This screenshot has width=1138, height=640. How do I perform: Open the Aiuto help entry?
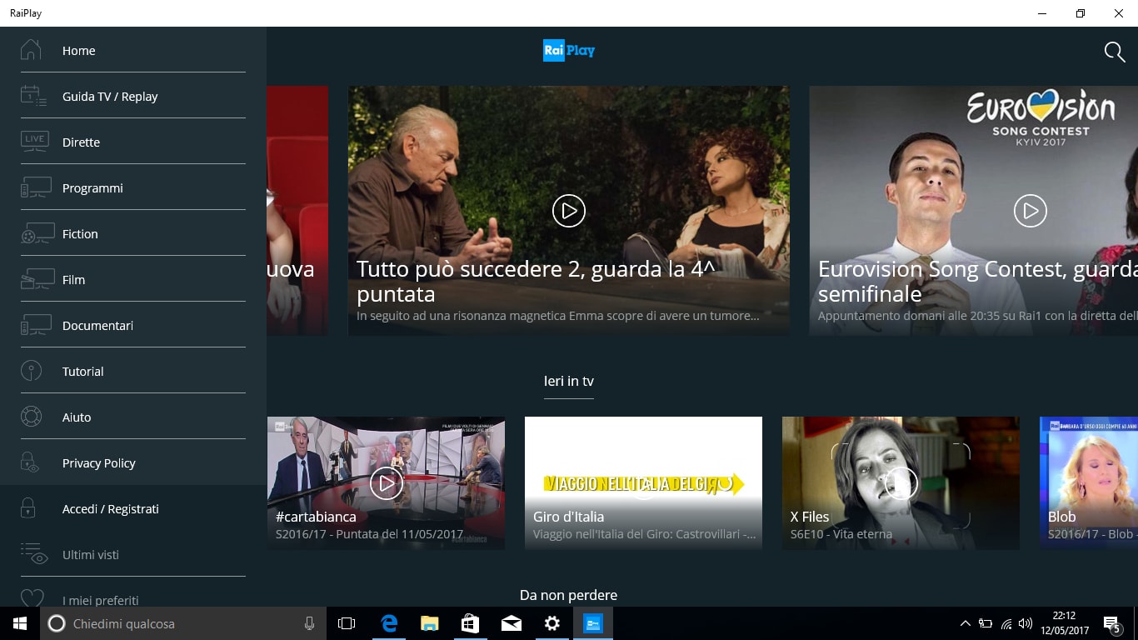pyautogui.click(x=133, y=417)
